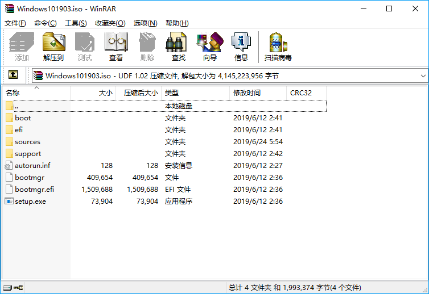Screen dimensions: 429x294
Task: Click the up-one-level folder arrow icon
Action: pyautogui.click(x=13, y=74)
